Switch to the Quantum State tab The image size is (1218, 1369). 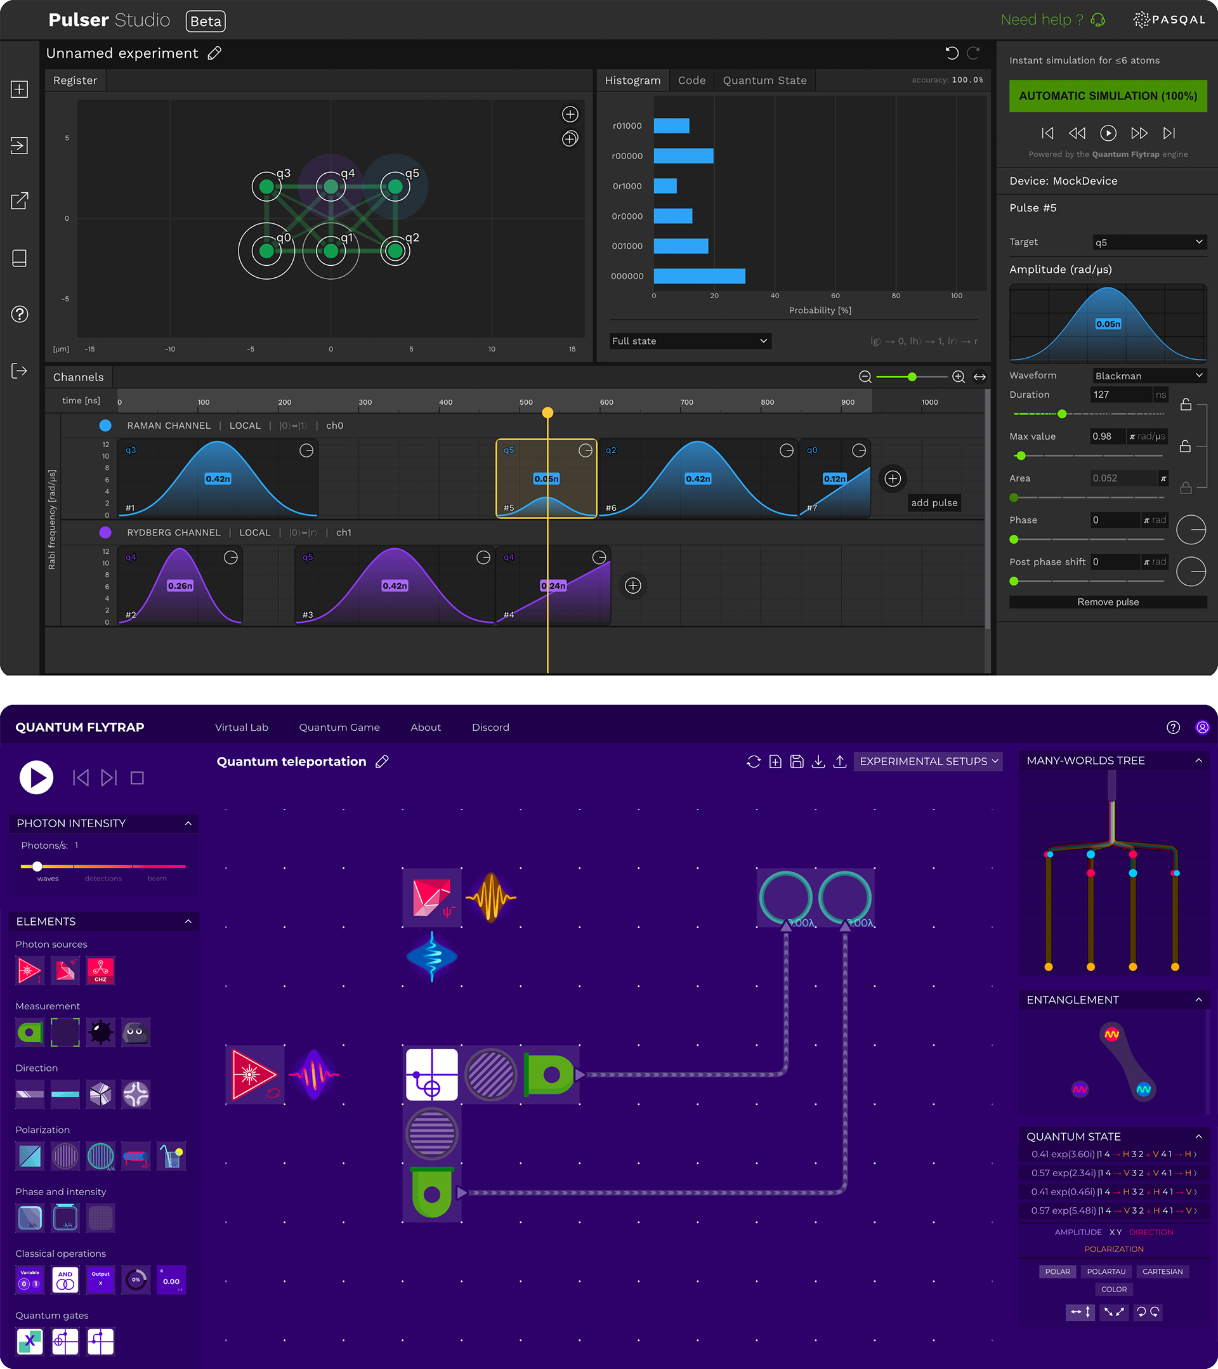764,81
